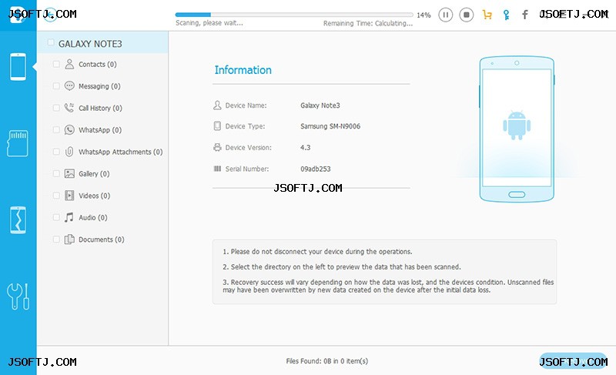616x375 pixels.
Task: Select the SD card recovery mode icon
Action: 18,143
